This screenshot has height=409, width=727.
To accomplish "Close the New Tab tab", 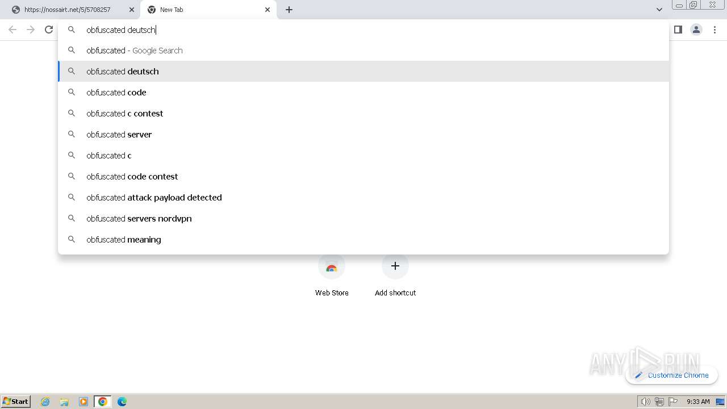I will click(268, 10).
